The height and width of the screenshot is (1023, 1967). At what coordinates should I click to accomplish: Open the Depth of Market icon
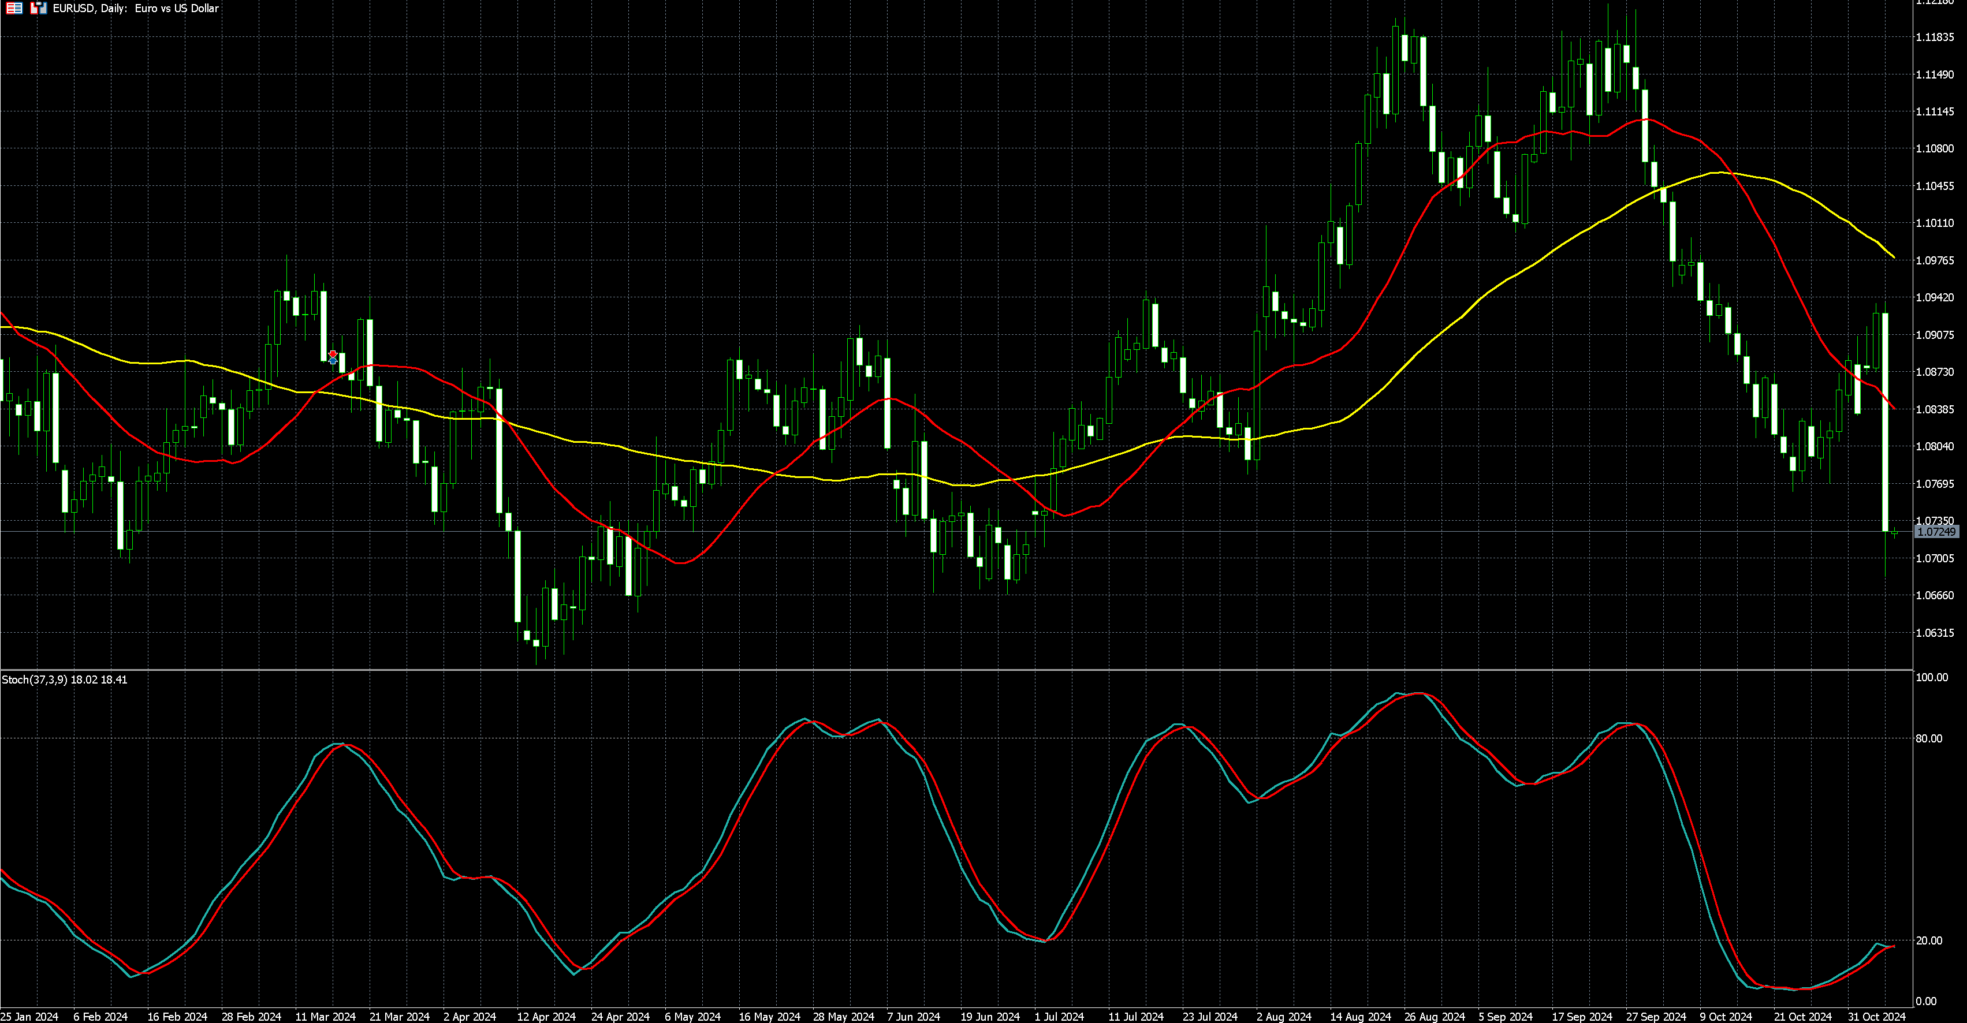tap(14, 9)
